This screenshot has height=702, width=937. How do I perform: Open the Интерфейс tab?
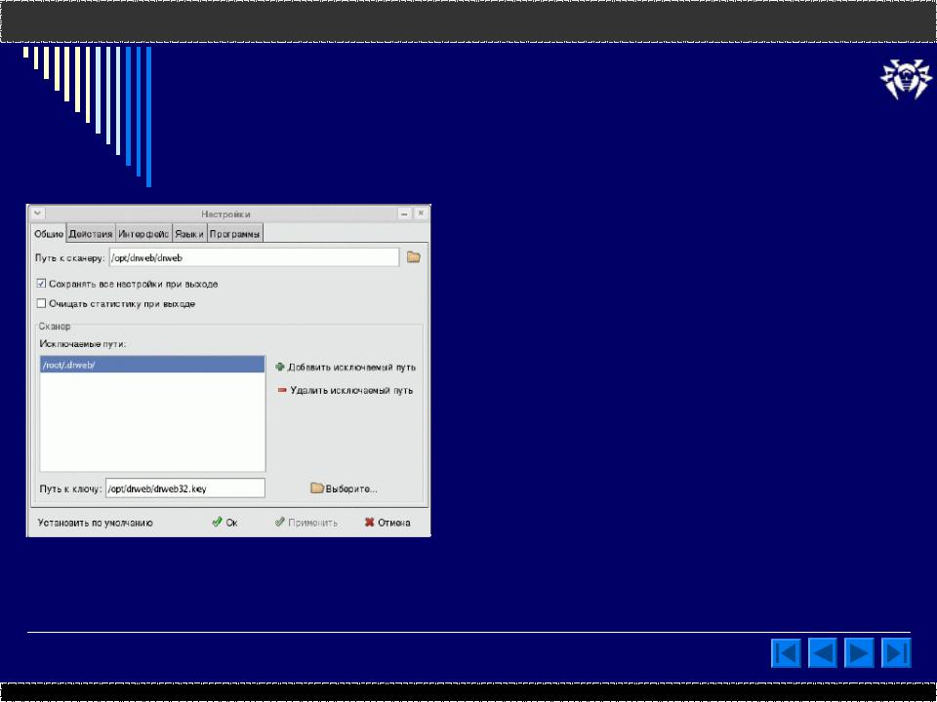143,234
